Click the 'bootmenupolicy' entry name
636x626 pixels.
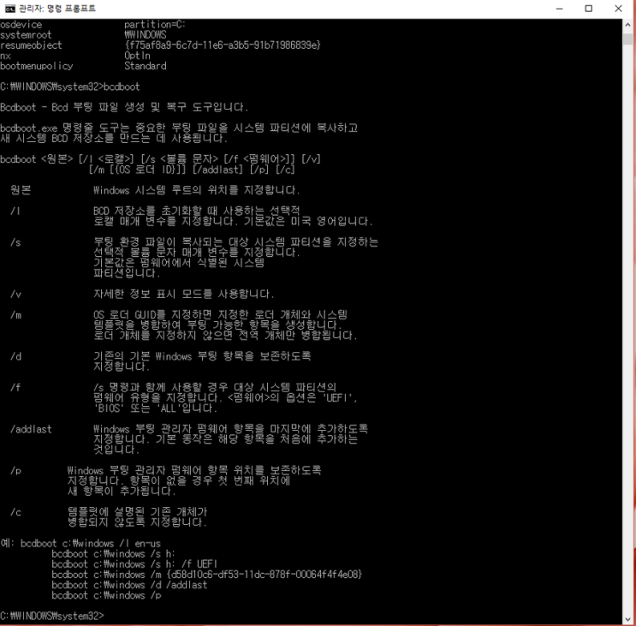(37, 66)
